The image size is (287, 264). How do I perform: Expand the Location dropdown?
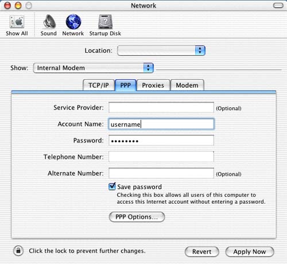[x=161, y=51]
